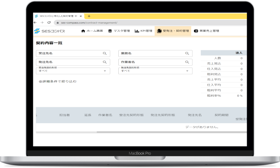Click the 粗利率% summary row
Image resolution: width=280 pixels, height=168 pixels.
pyautogui.click(x=224, y=96)
